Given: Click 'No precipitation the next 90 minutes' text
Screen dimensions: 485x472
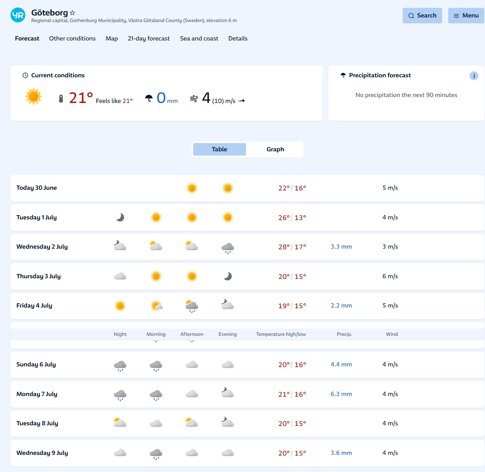Looking at the screenshot, I should 406,95.
